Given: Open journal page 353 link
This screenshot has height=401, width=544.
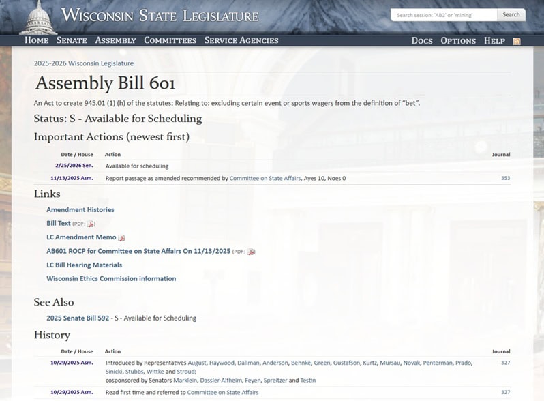Looking at the screenshot, I should [x=506, y=178].
